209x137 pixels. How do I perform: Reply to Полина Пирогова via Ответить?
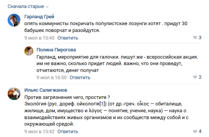(80, 78)
